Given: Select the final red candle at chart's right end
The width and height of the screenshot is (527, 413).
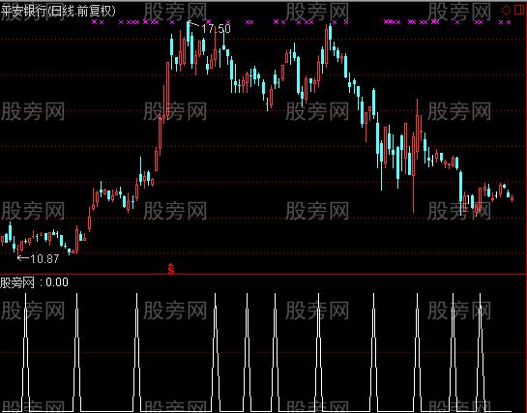Looking at the screenshot, I should click(512, 198).
